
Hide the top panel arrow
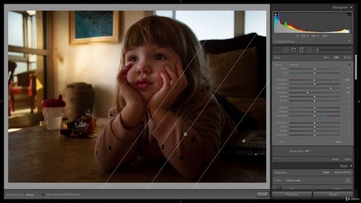tap(180, 1)
